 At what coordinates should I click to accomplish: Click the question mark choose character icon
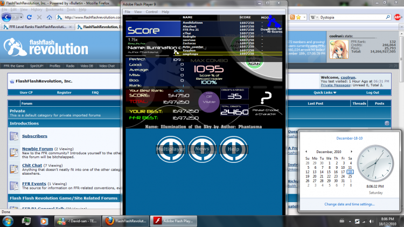tap(266, 98)
